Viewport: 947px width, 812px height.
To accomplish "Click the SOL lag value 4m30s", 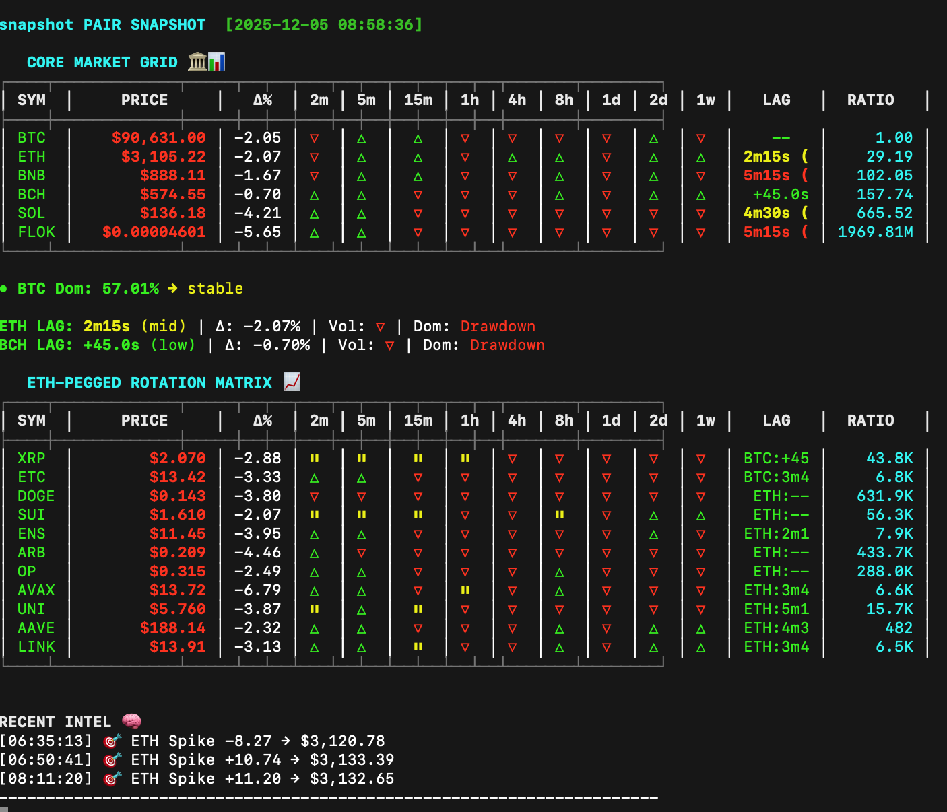I will pos(766,213).
